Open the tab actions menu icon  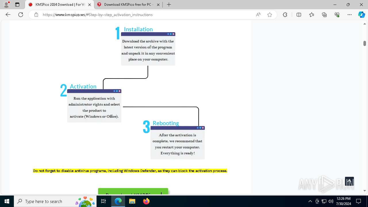(x=17, y=5)
